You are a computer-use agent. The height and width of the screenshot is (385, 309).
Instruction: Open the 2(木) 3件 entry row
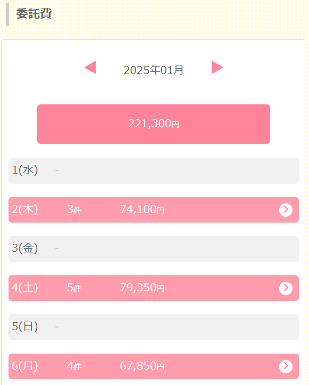coord(154,210)
